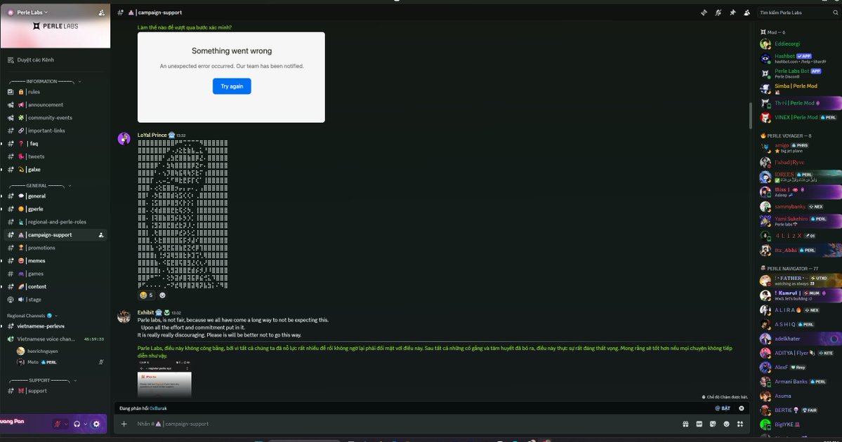Viewport: 842px width, 442px height.
Task: Open the apps icon in message bar
Action: click(x=740, y=424)
